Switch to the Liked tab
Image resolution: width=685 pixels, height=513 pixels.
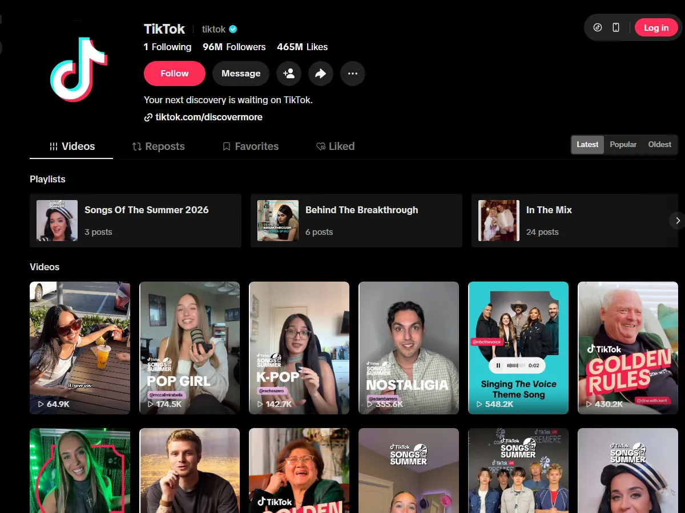[x=336, y=146]
